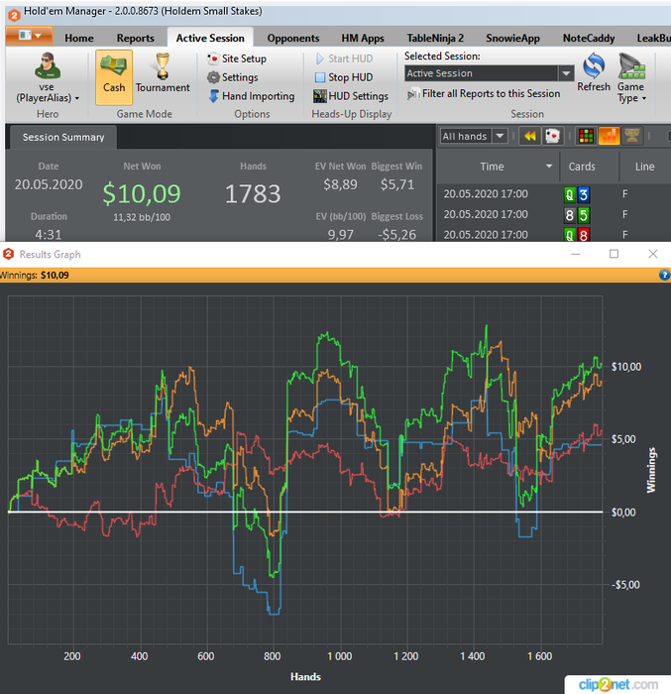Click the trophy icon in hands toolbar
The image size is (671, 694).
(x=631, y=136)
